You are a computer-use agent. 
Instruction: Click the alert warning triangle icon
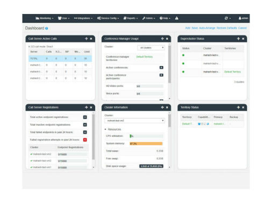click(176, 18)
